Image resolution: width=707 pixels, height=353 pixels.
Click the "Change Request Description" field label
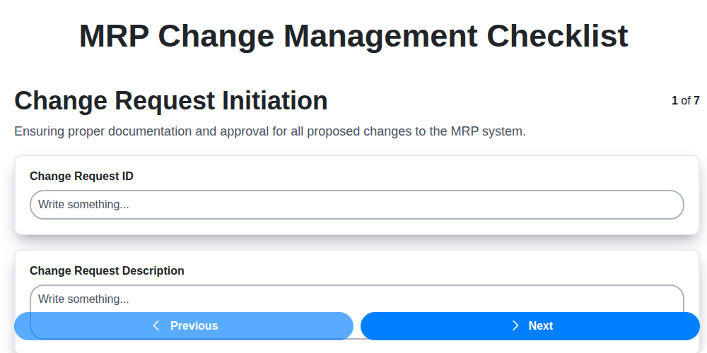click(x=107, y=270)
